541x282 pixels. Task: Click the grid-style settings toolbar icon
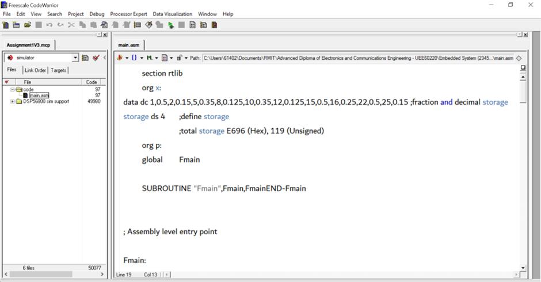point(138,25)
